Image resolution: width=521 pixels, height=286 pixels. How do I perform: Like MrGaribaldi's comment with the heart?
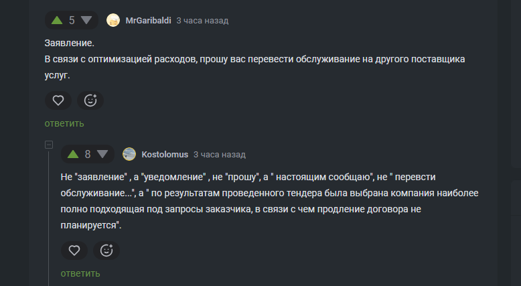point(58,100)
